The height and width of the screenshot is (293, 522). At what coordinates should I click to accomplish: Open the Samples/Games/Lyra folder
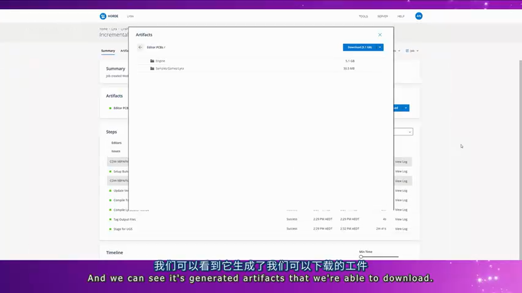click(169, 68)
